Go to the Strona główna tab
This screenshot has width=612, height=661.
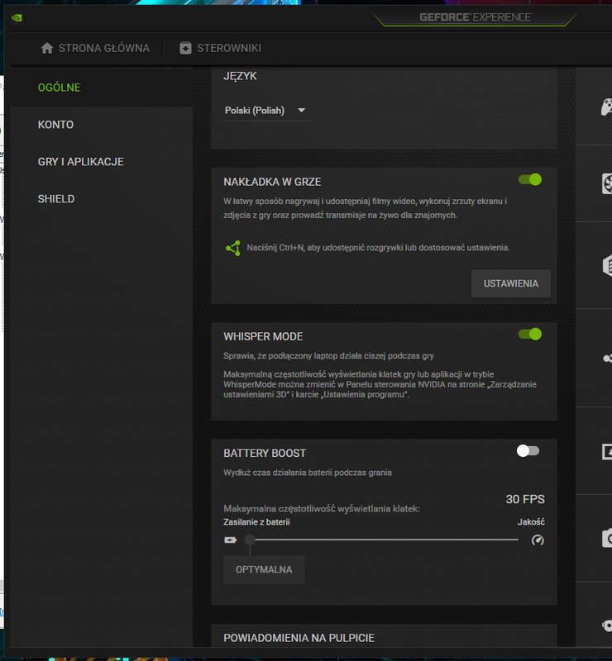[x=95, y=48]
